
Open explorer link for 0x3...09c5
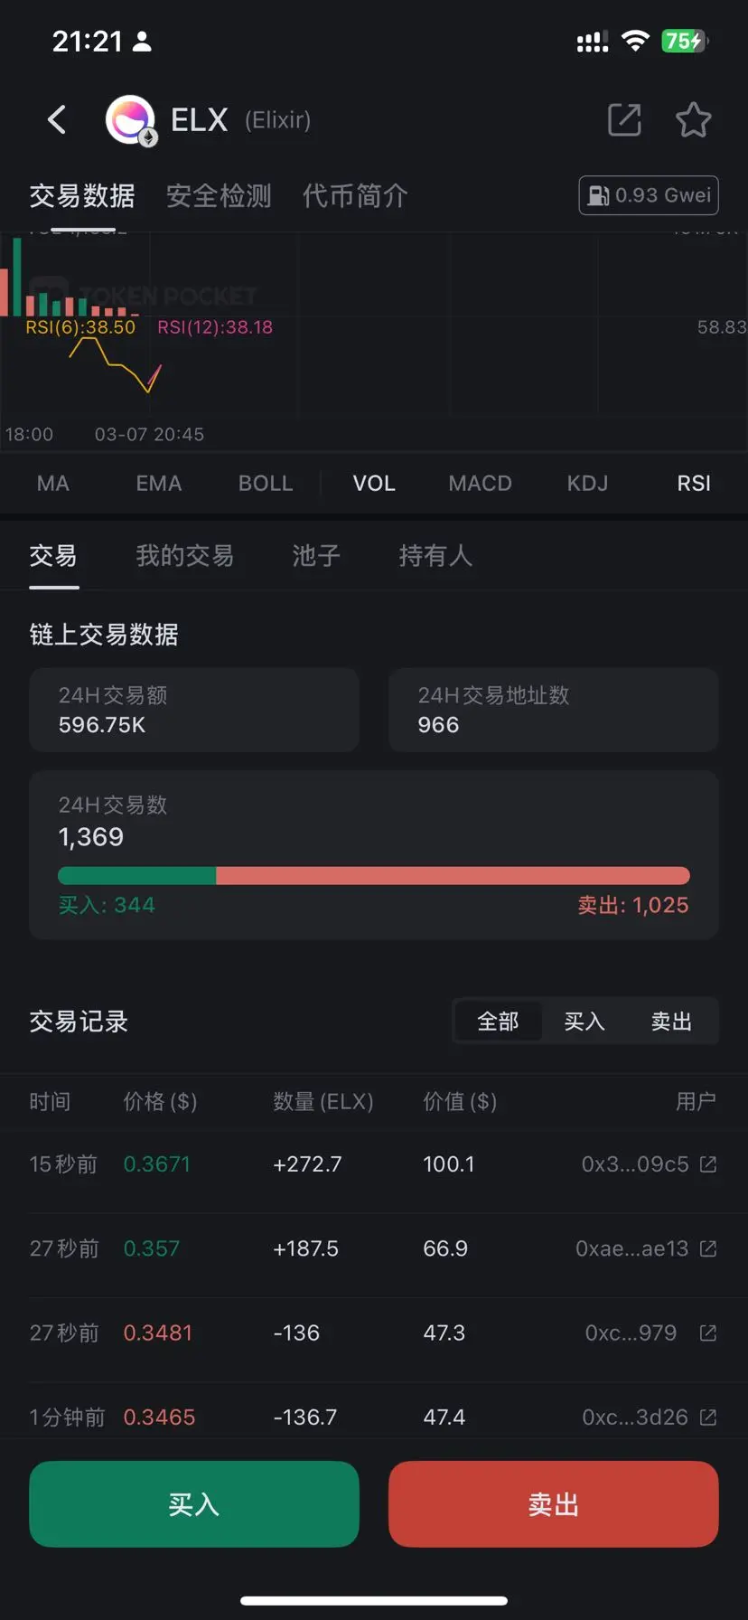click(x=708, y=1164)
